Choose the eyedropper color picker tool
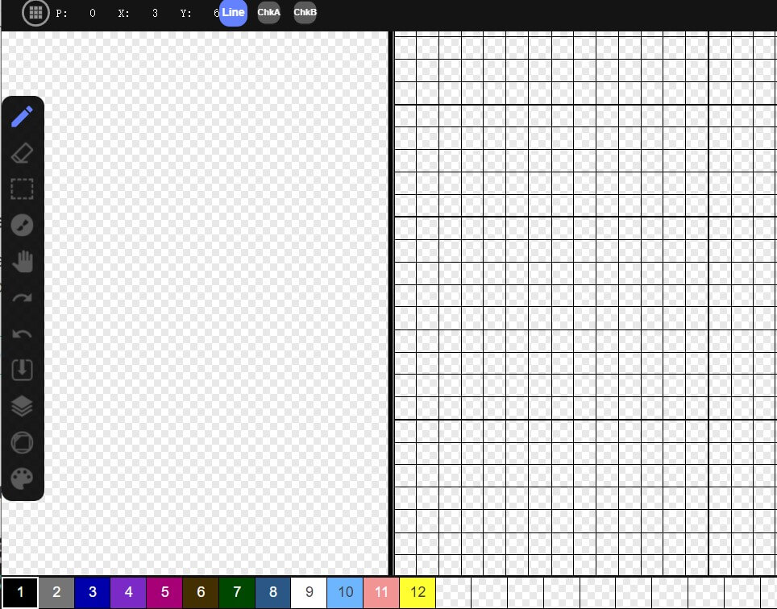Screen dimensions: 777x609 point(23,225)
